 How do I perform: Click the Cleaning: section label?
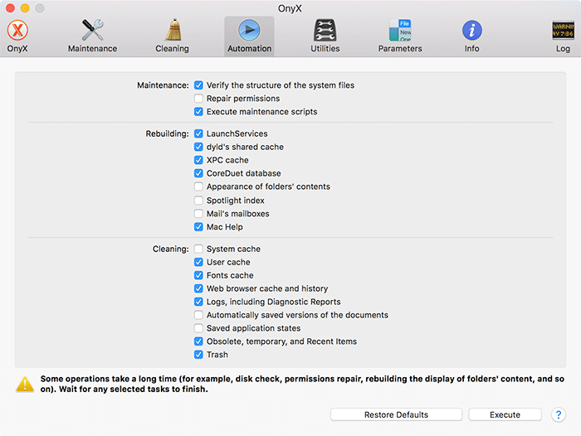[171, 249]
